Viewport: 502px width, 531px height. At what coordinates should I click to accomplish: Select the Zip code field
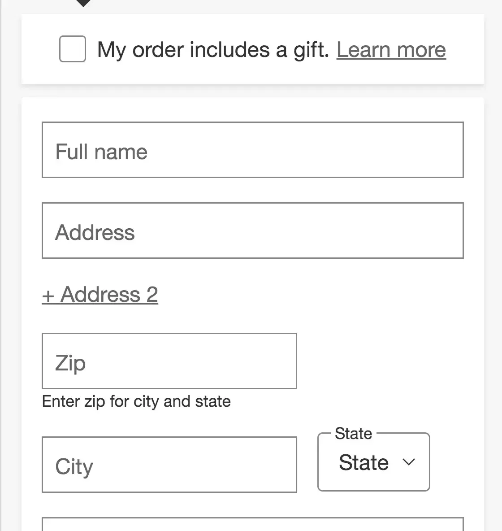(x=169, y=361)
